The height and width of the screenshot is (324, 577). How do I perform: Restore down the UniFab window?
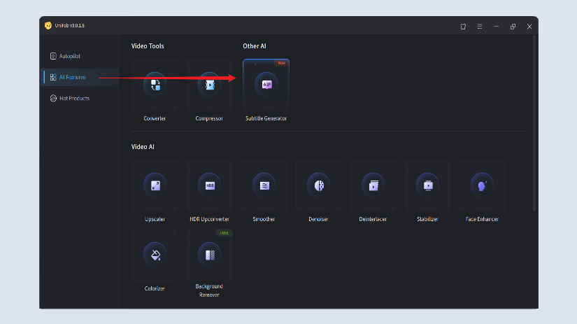[x=513, y=27]
